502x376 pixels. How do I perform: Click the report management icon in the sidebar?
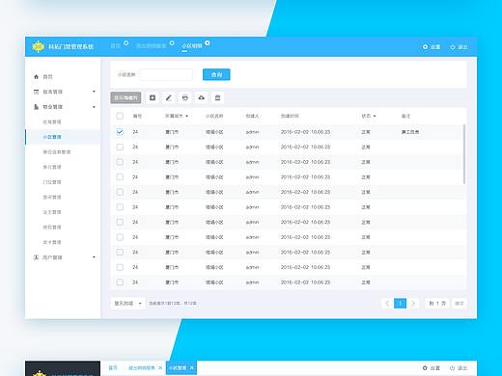click(36, 92)
